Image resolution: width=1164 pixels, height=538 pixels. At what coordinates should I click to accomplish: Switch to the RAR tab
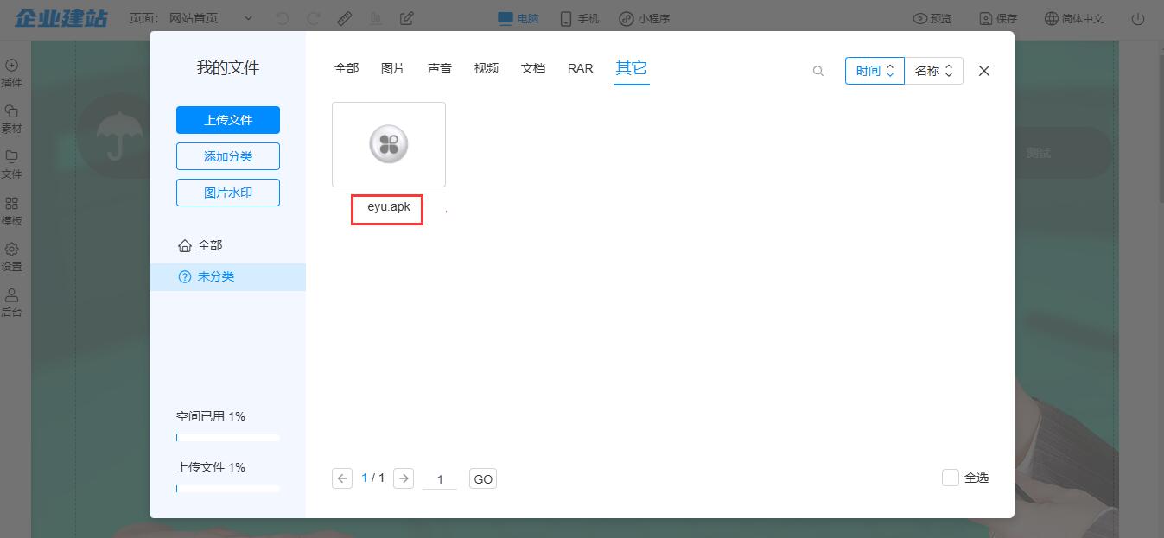(x=580, y=68)
